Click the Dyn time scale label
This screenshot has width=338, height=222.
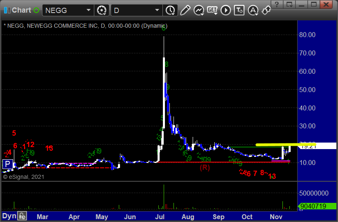(9, 216)
